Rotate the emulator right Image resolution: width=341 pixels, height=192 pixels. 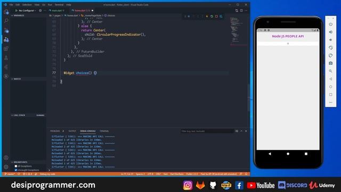coord(330,55)
